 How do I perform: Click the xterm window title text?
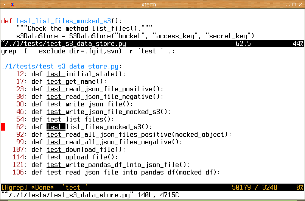click(x=149, y=5)
